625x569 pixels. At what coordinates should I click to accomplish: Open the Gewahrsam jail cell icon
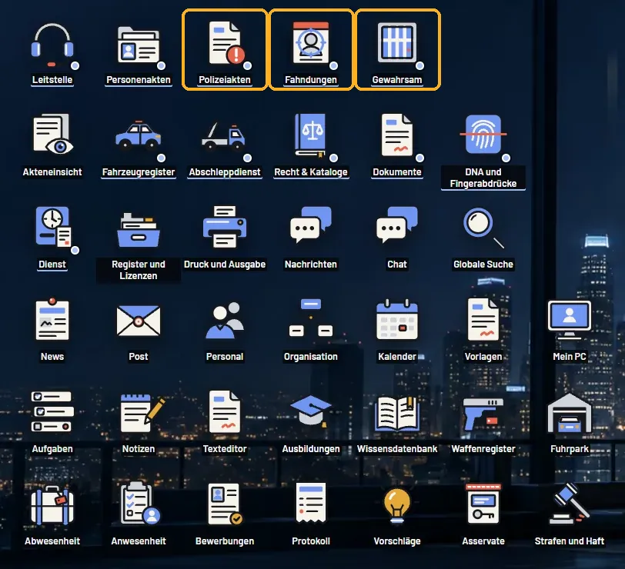coord(397,44)
